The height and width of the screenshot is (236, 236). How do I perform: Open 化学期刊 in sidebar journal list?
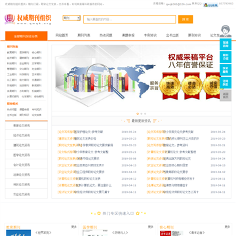[26, 96]
